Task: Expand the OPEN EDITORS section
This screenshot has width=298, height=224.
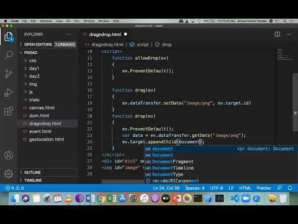Action: 48,44
